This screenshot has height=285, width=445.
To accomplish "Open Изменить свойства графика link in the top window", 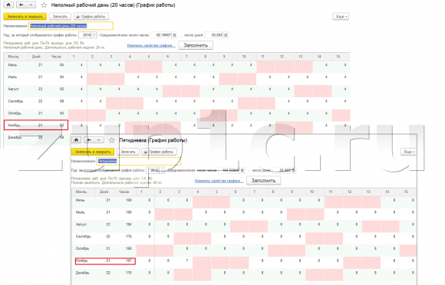I will 151,45.
